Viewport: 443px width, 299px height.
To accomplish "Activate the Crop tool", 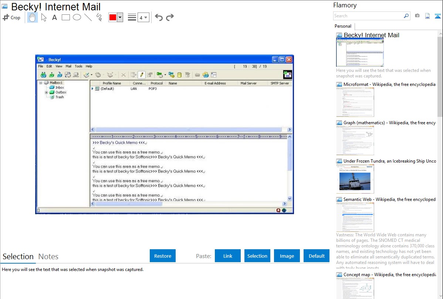I will click(x=11, y=17).
